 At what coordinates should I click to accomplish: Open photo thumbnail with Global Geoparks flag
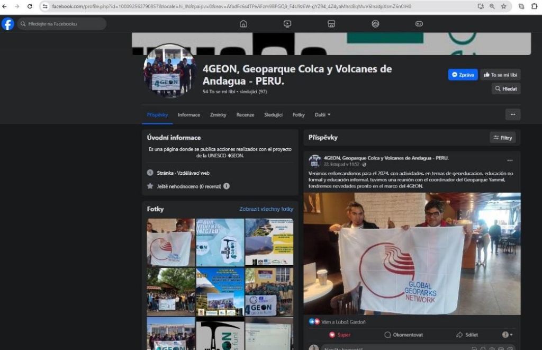tap(171, 243)
